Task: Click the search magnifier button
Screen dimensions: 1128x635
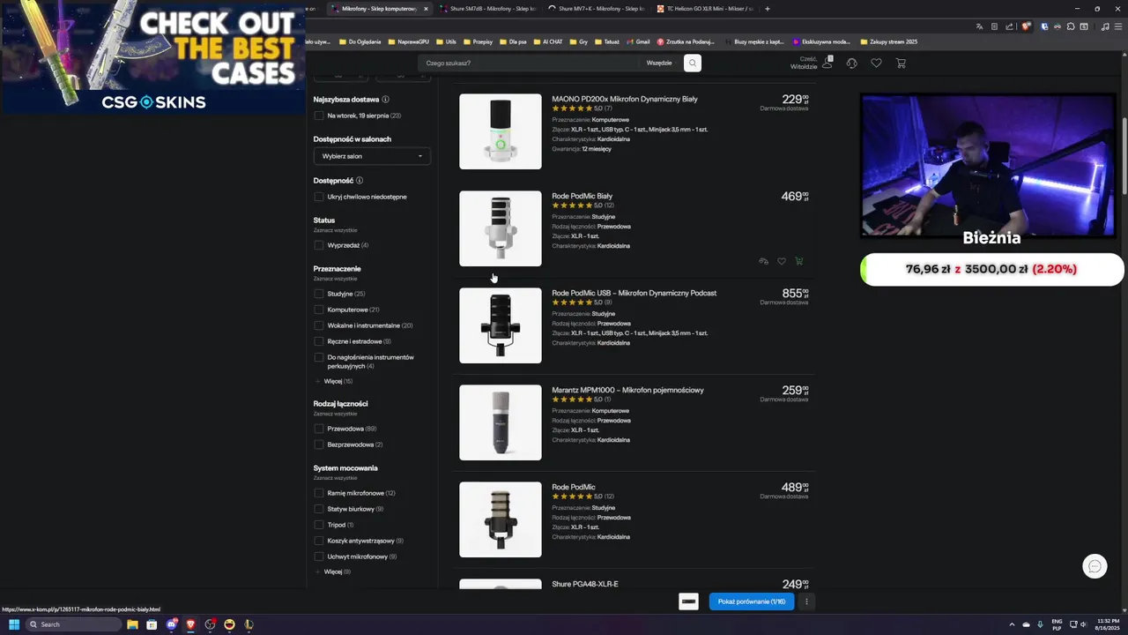Action: [x=693, y=63]
